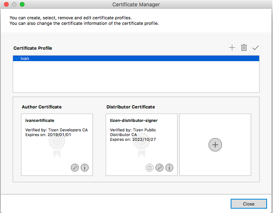Add a second distributor certificate
The height and width of the screenshot is (213, 273).
[x=215, y=145]
